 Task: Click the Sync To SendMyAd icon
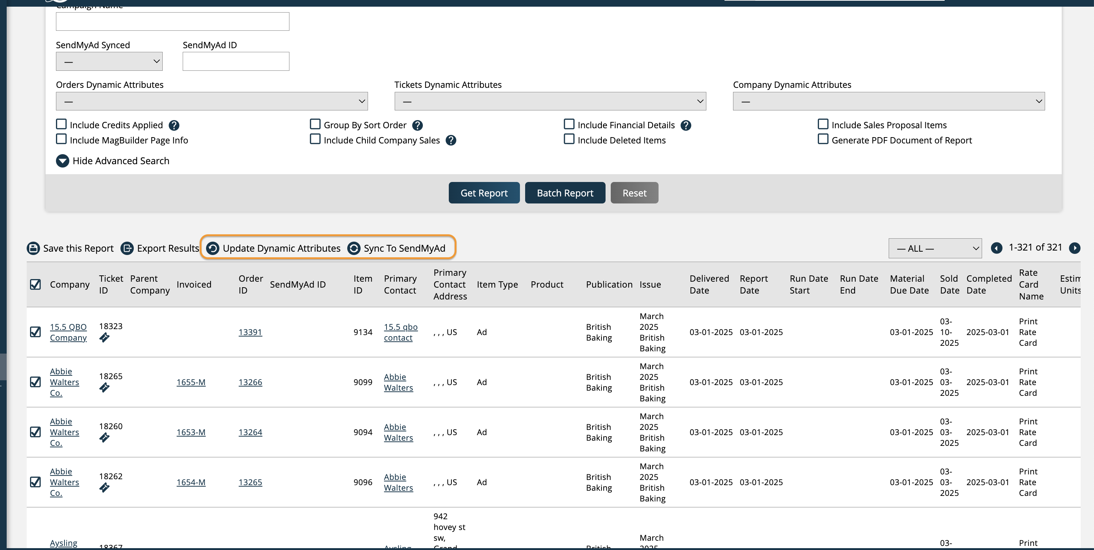(354, 248)
